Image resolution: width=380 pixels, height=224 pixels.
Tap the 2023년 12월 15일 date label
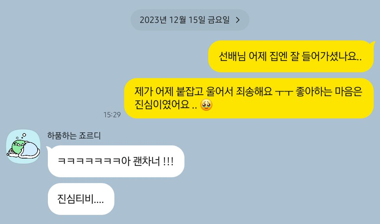[185, 20]
